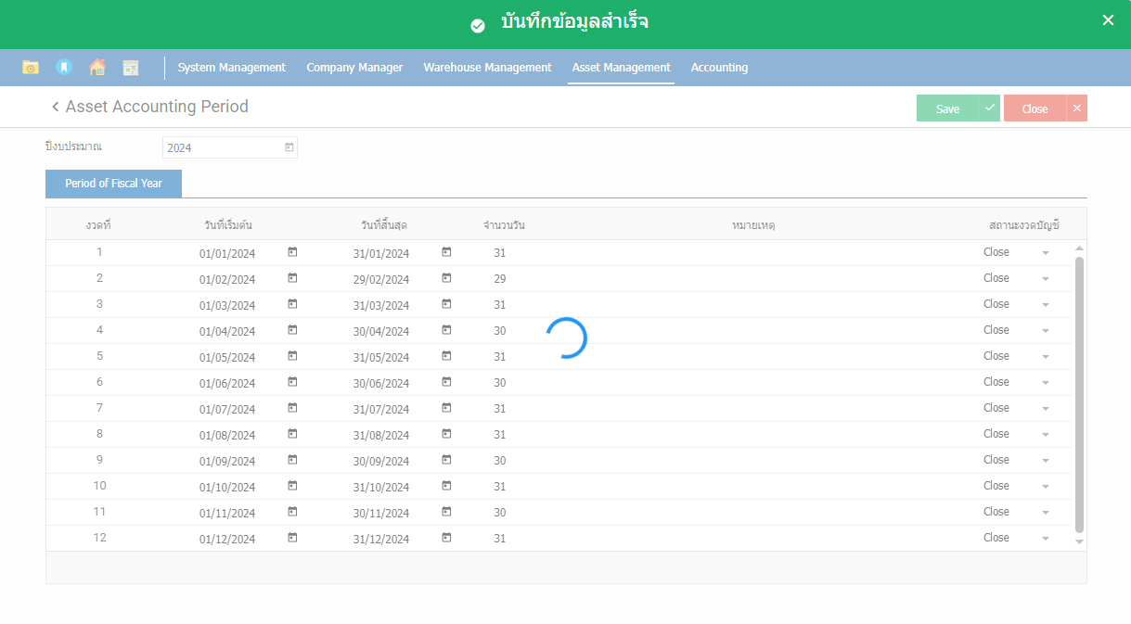The height and width of the screenshot is (624, 1131).
Task: Expand status dropdown for period 1
Action: coord(1046,253)
